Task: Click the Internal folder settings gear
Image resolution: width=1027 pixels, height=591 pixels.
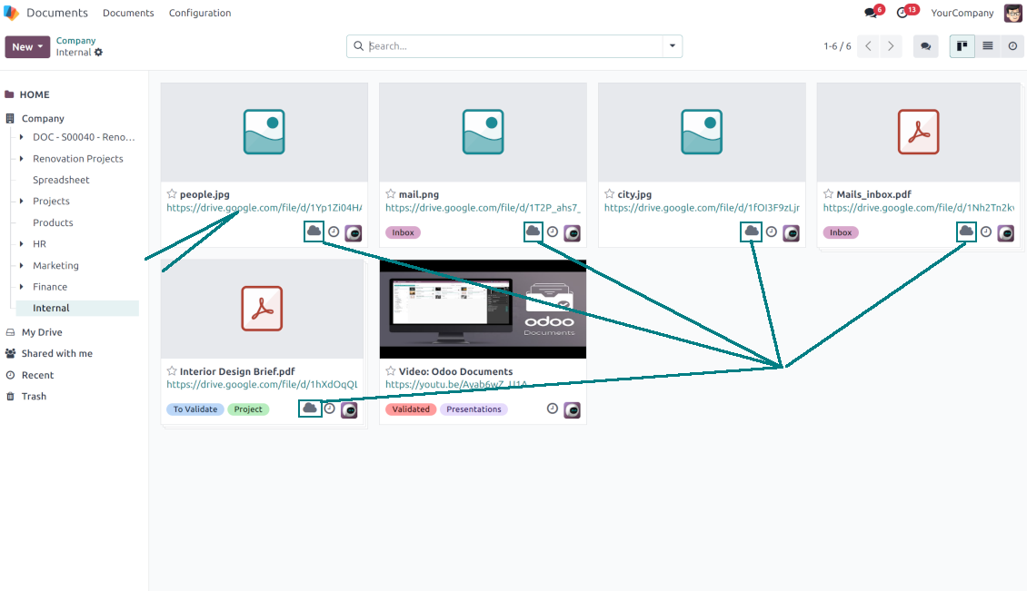Action: (x=98, y=53)
